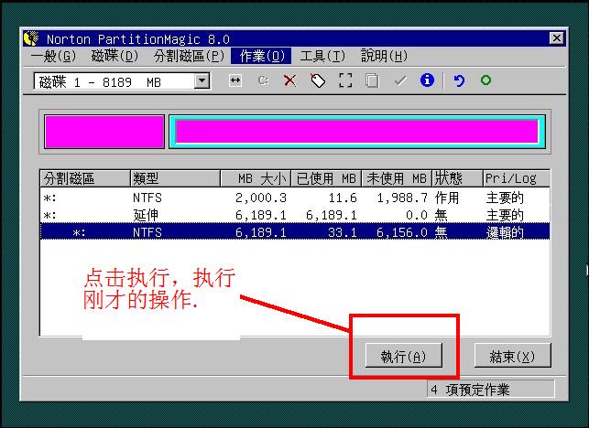Click the checkmark check partition icon
The image size is (589, 428).
point(399,80)
